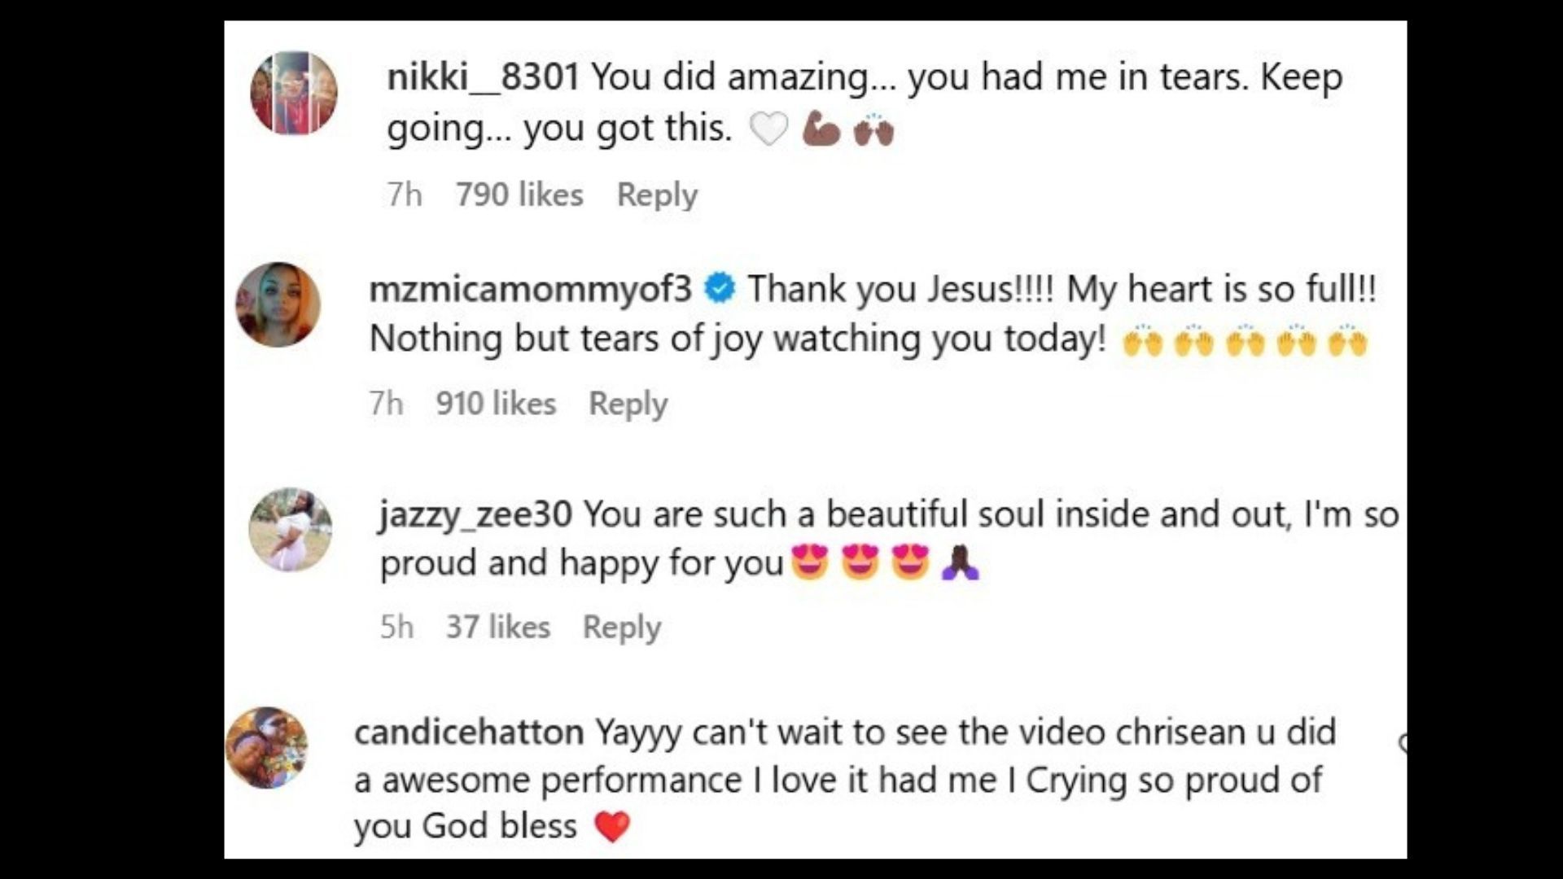Click the blue verified badge icon
Viewport: 1563px width, 879px height.
(x=720, y=289)
